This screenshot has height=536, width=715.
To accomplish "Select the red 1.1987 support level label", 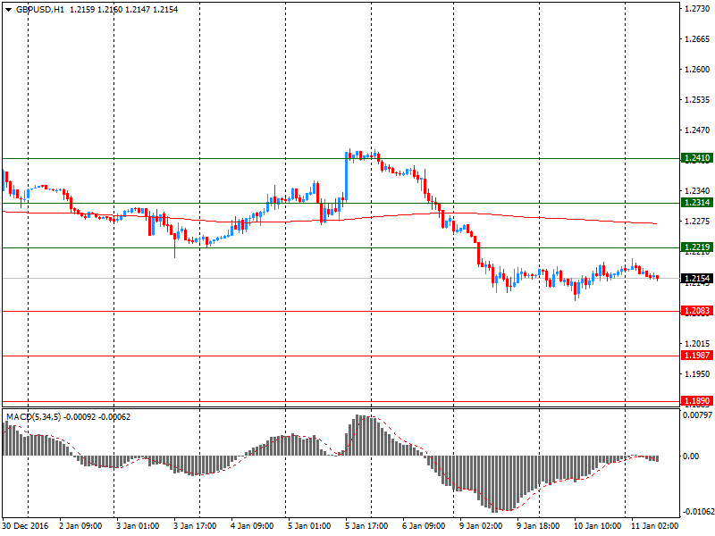I will [x=697, y=356].
